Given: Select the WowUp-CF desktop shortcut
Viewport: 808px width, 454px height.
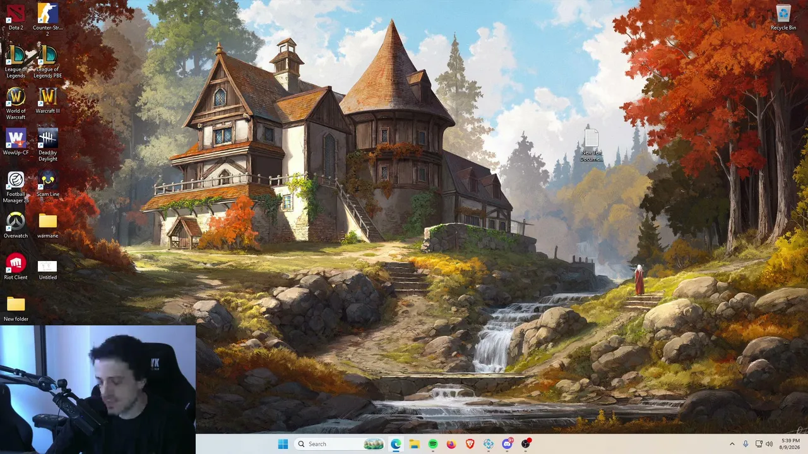Looking at the screenshot, I should tap(16, 143).
